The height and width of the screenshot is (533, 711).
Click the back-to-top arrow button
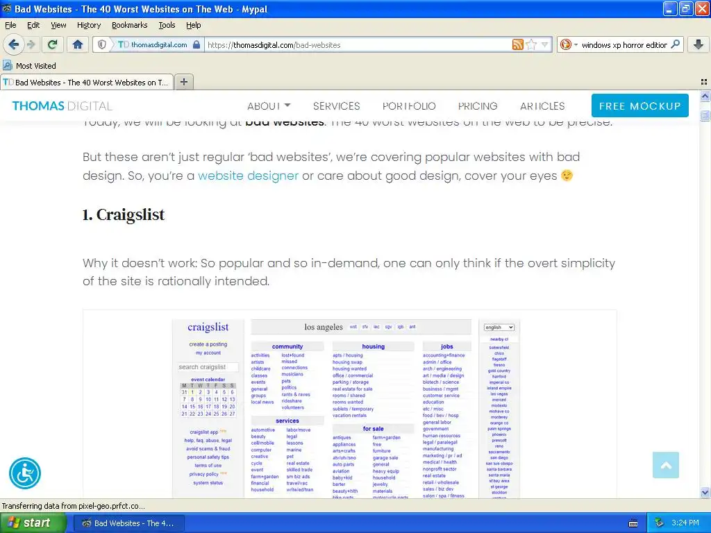666,465
